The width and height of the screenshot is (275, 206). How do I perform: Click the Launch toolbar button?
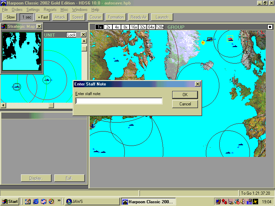162,17
